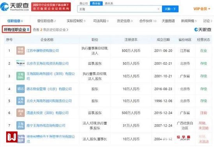This screenshot has width=214, height=147.
Task: Click the red banner about 官方备案企业征信机构
Action: pyautogui.click(x=51, y=7)
